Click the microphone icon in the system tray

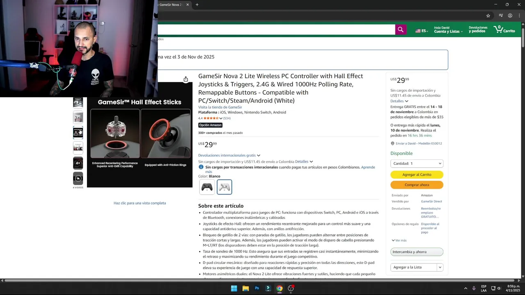(x=474, y=288)
